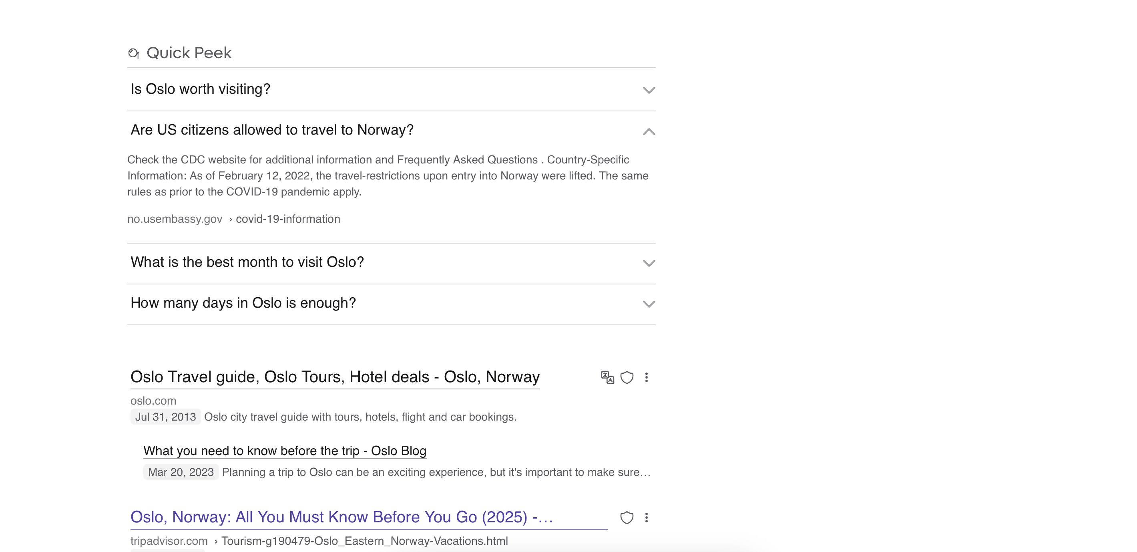
Task: Open the oslo.com domain link
Action: click(x=153, y=401)
